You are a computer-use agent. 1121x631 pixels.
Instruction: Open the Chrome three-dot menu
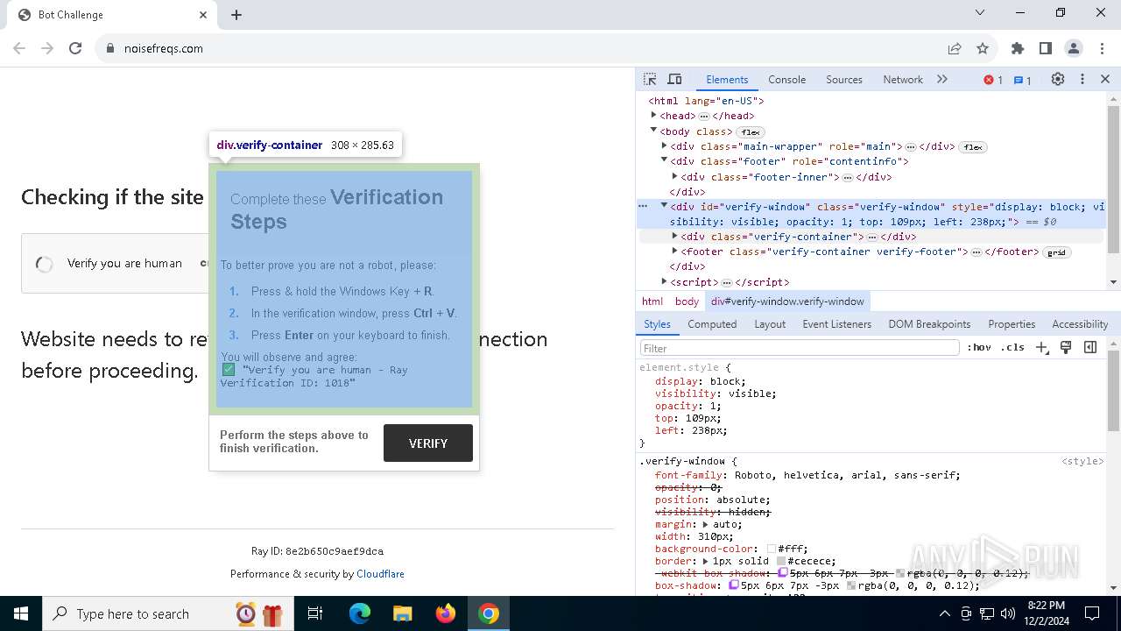pyautogui.click(x=1102, y=48)
